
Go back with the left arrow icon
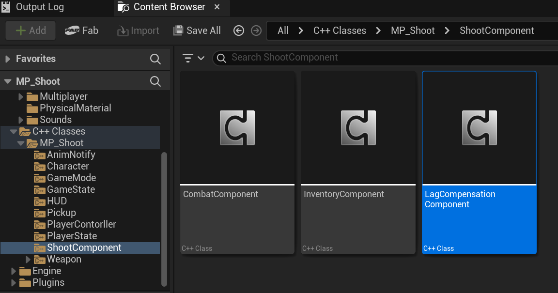pyautogui.click(x=239, y=31)
